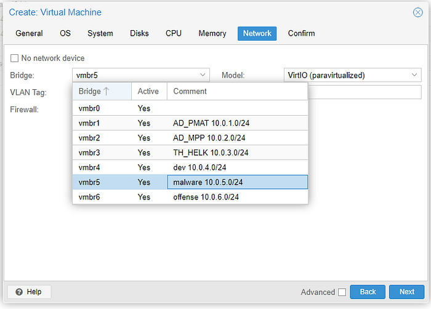Click the Back button
Image resolution: width=431 pixels, height=309 pixels.
368,292
